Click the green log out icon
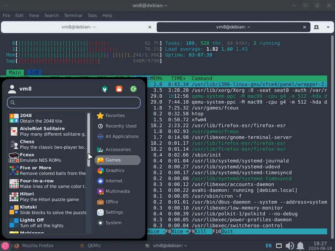The image size is (335, 251). click(x=133, y=89)
